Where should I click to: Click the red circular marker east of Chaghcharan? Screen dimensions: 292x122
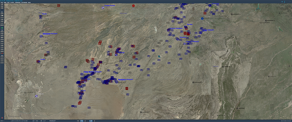click(x=133, y=6)
